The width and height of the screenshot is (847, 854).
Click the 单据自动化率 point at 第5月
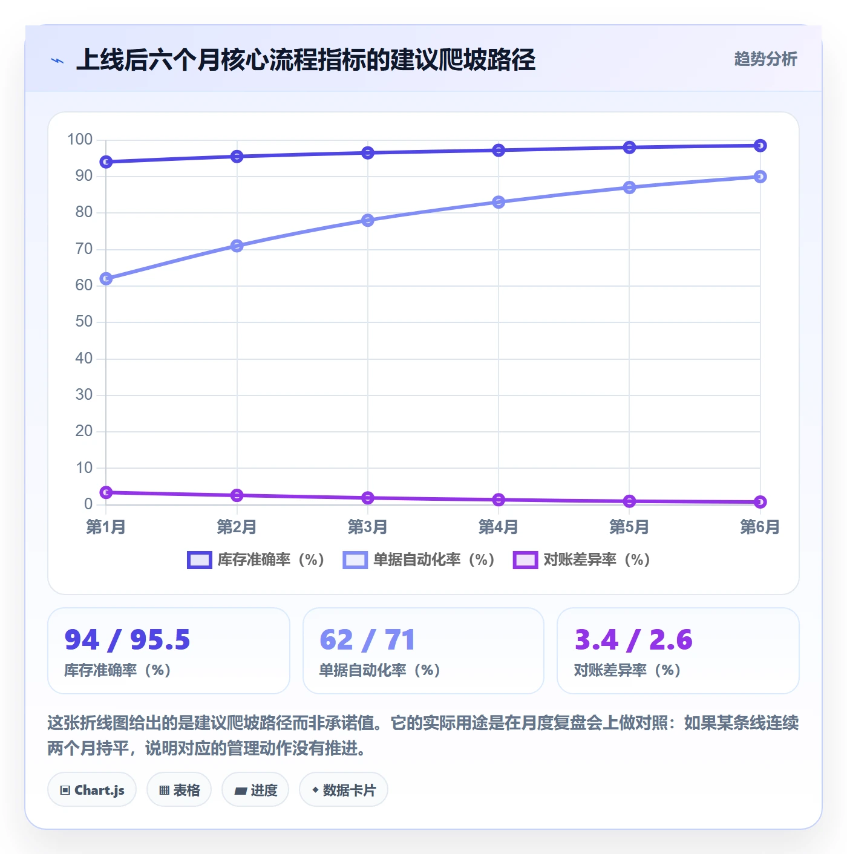629,187
